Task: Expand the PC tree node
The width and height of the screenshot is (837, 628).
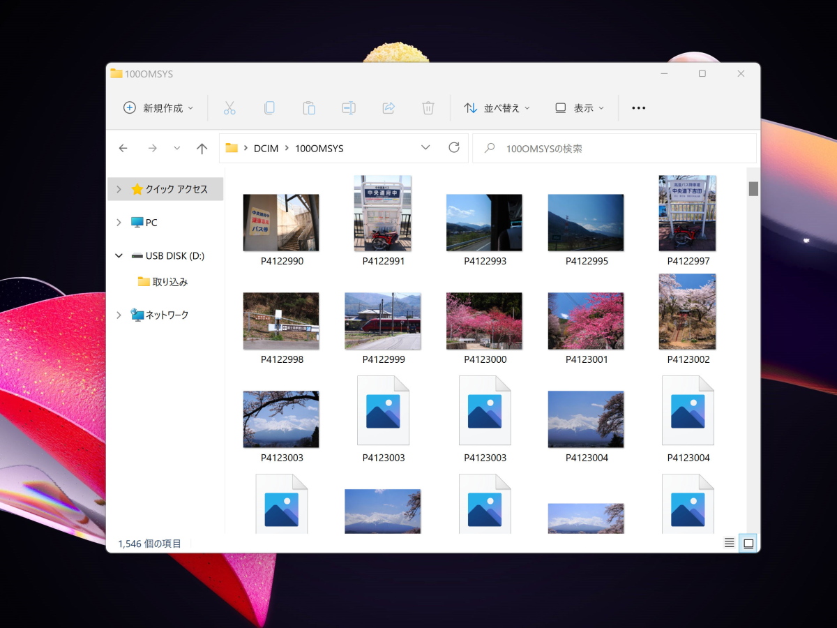Action: pos(119,223)
